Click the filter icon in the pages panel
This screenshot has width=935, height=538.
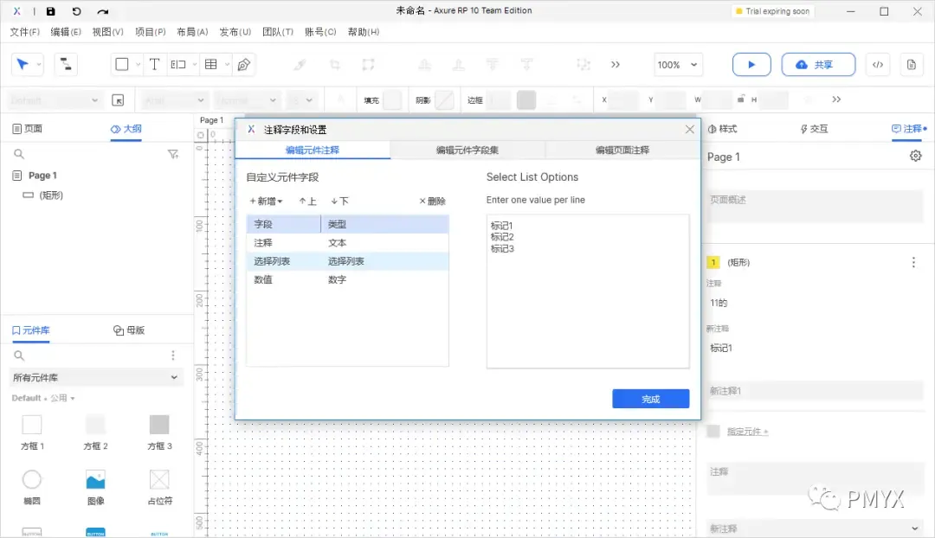(172, 154)
